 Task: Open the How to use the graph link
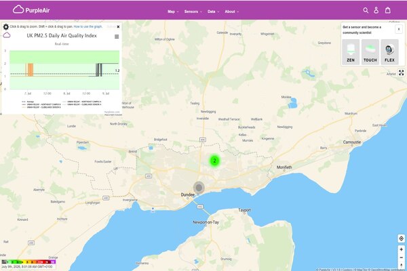point(88,26)
